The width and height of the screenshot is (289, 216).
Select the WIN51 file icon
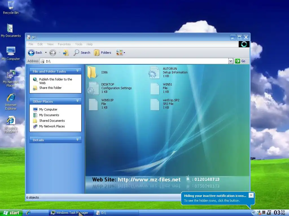tap(154, 89)
